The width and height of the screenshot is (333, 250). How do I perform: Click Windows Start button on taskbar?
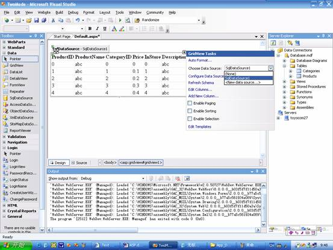(x=16, y=245)
